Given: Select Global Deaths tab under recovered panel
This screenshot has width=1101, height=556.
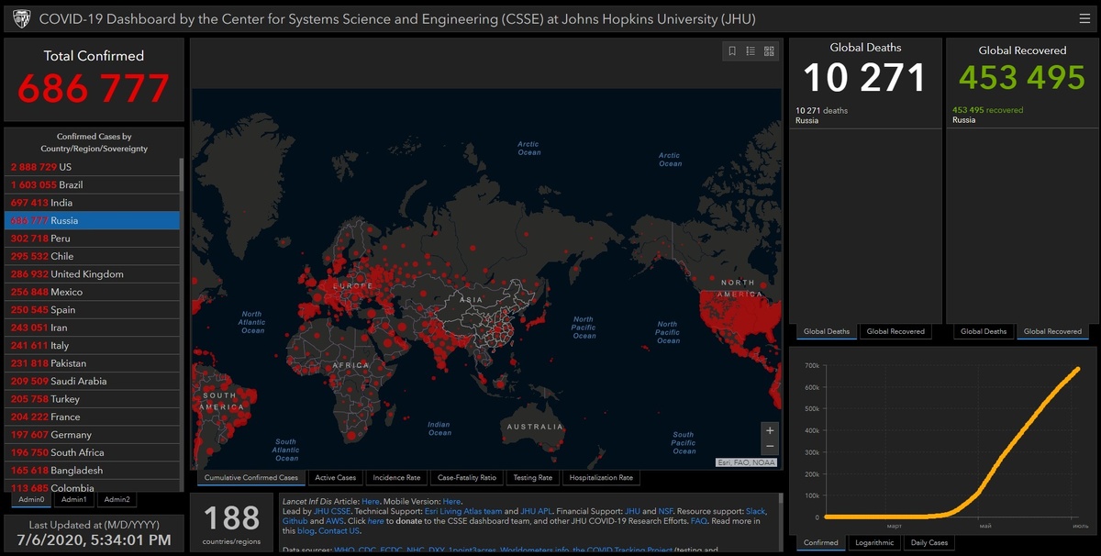Looking at the screenshot, I should pos(983,331).
